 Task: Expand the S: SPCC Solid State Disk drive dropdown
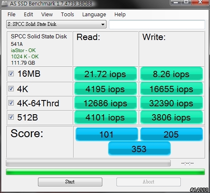(56, 24)
